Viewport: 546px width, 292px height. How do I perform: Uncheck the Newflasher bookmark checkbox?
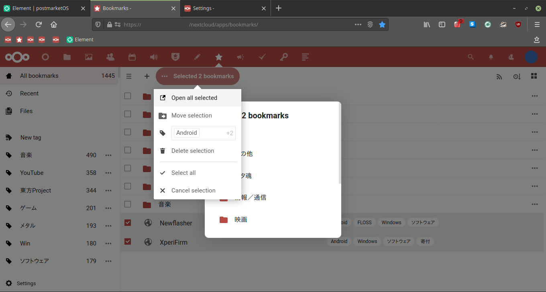point(128,223)
